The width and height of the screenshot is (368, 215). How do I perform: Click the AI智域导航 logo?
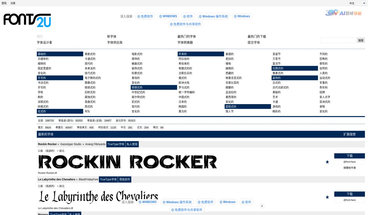[x=343, y=14]
